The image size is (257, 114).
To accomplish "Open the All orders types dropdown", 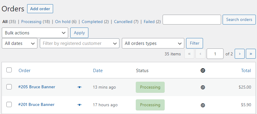I will coord(153,43).
